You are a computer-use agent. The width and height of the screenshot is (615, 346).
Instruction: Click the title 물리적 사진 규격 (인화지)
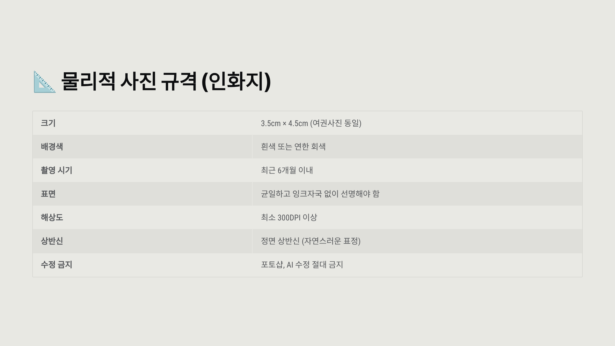coord(166,82)
